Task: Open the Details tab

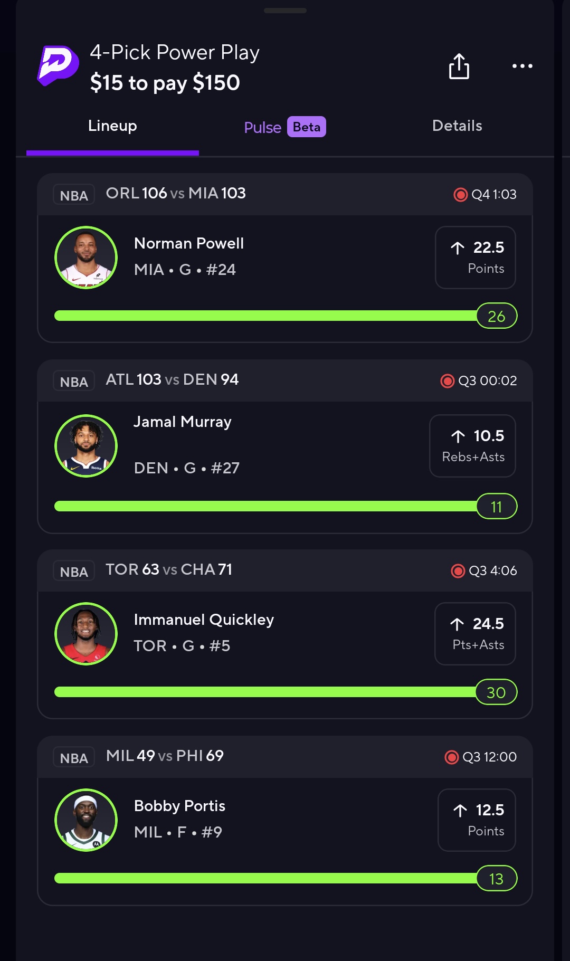Action: click(x=457, y=126)
